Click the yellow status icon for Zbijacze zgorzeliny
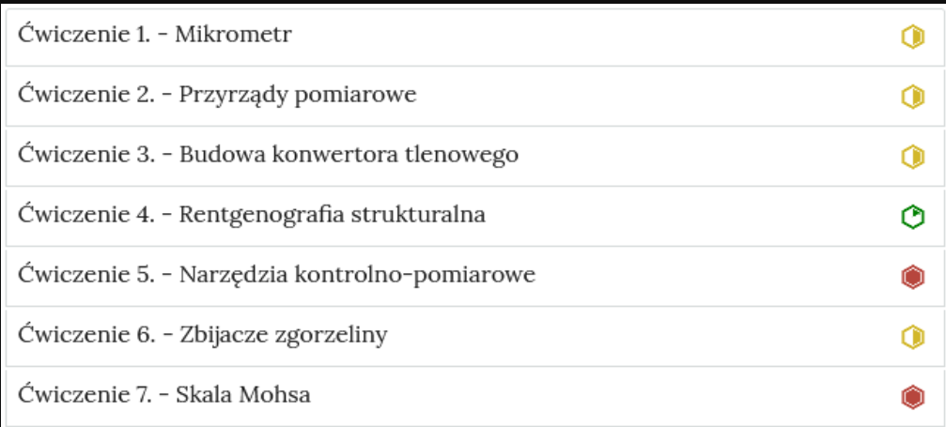The image size is (946, 427). coord(912,337)
